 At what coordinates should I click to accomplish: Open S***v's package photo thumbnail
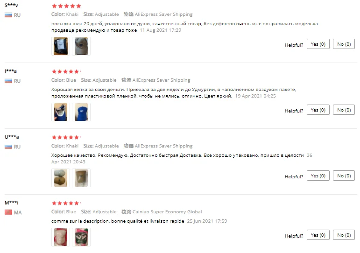(61, 46)
